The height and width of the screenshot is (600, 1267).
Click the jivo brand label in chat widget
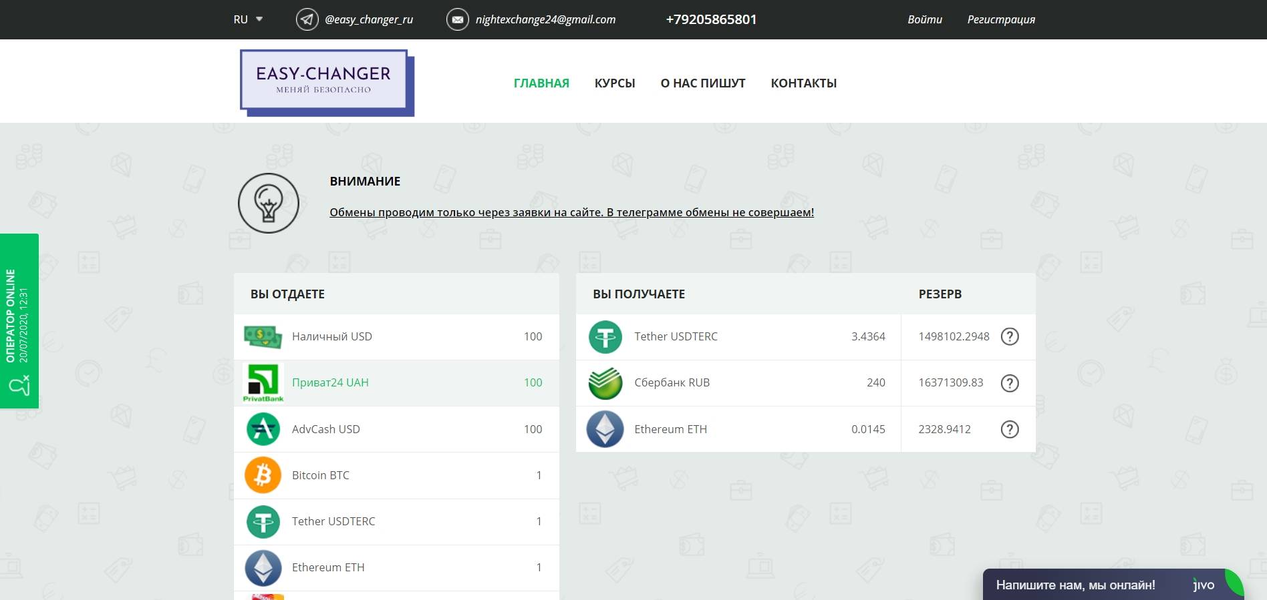click(1204, 585)
